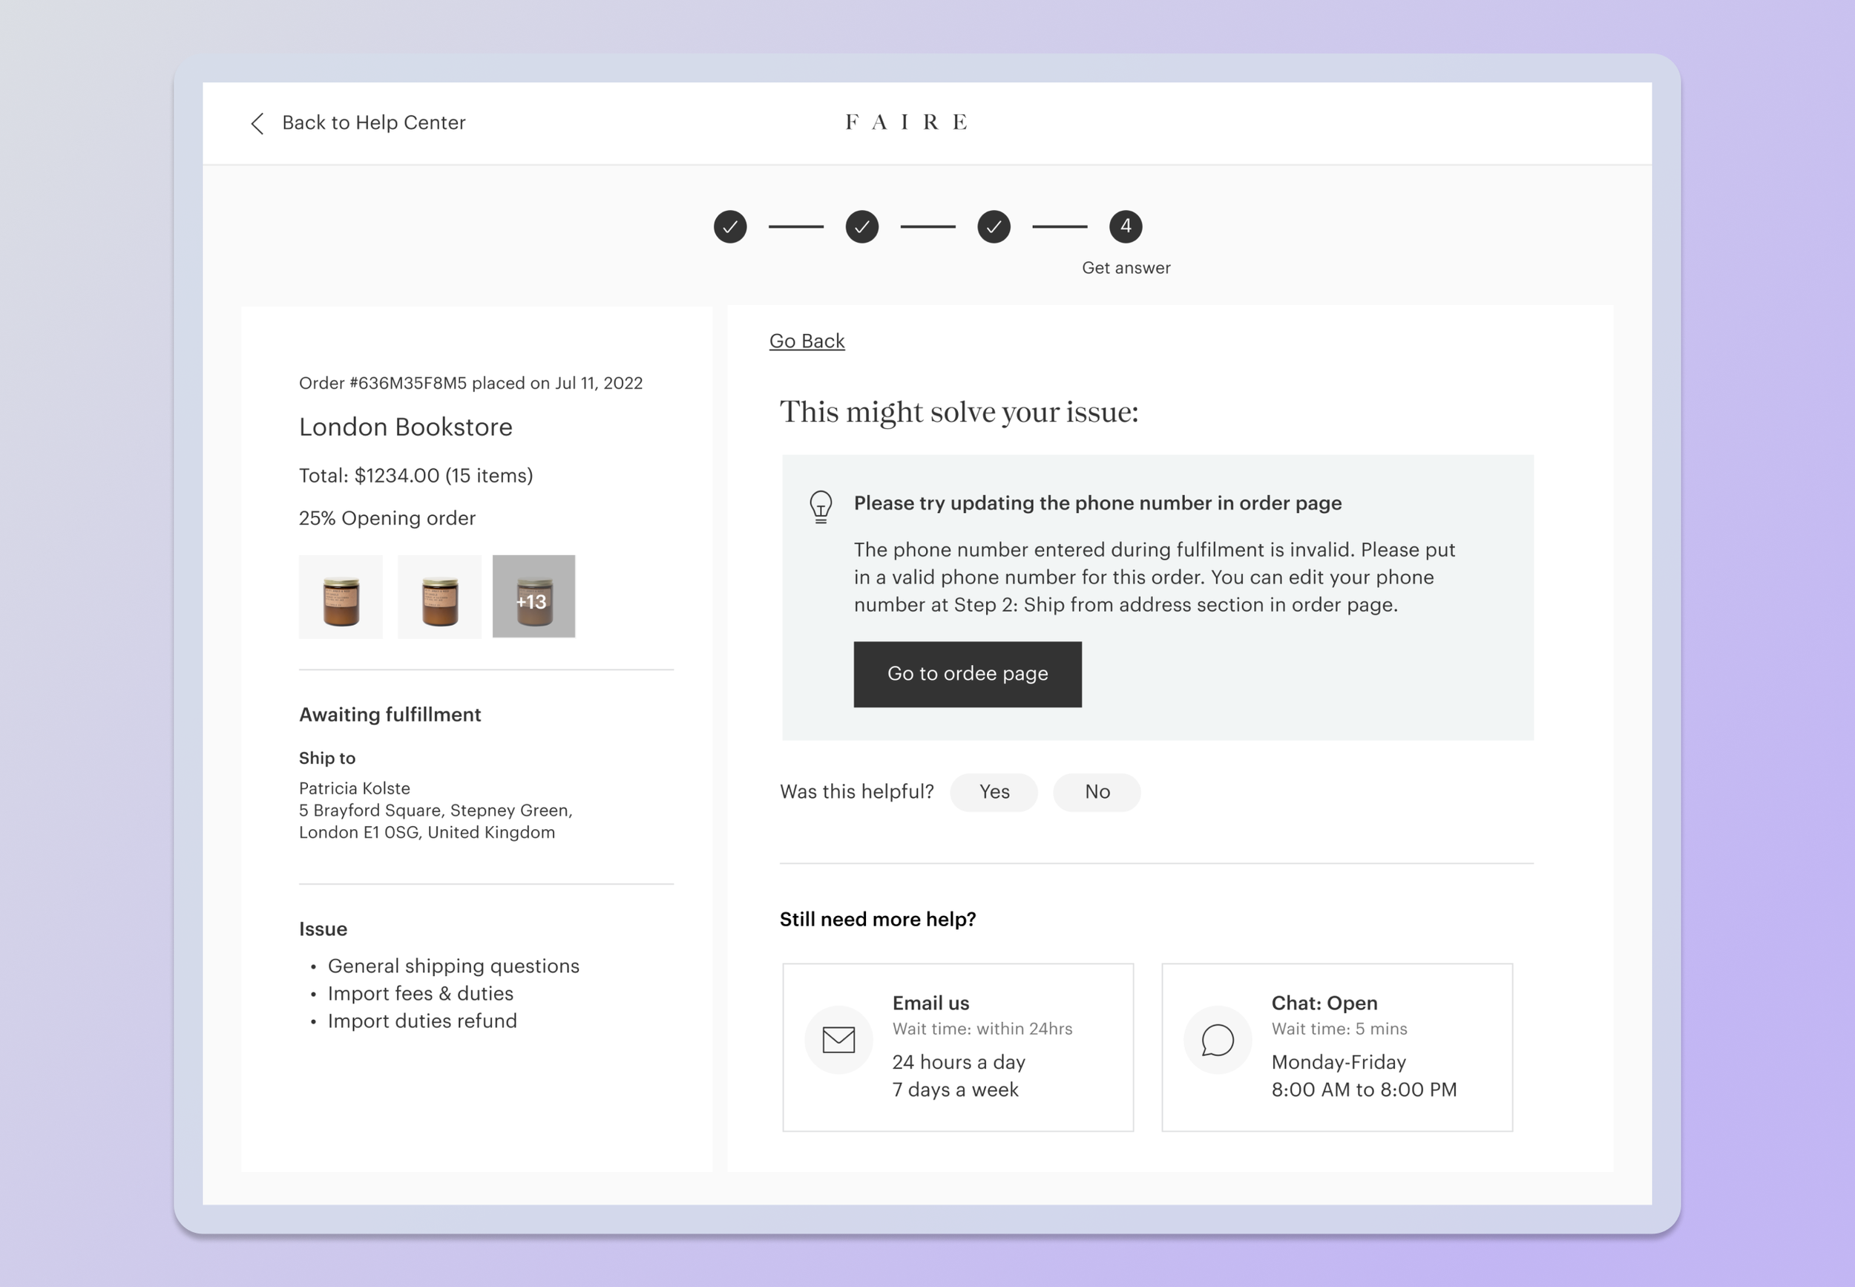This screenshot has height=1287, width=1855.
Task: Click the envelope email icon
Action: click(838, 1039)
